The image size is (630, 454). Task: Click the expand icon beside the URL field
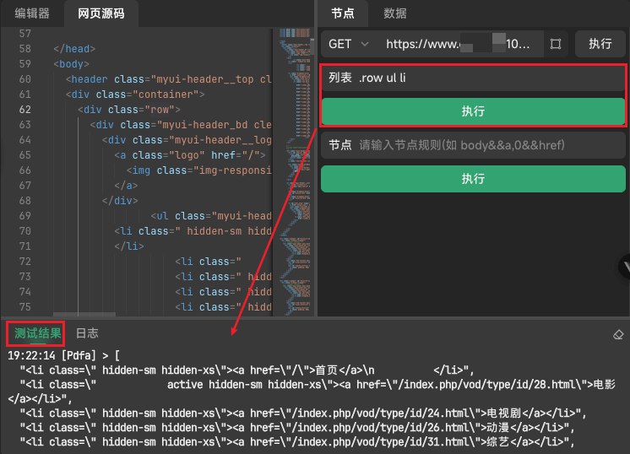tap(555, 44)
